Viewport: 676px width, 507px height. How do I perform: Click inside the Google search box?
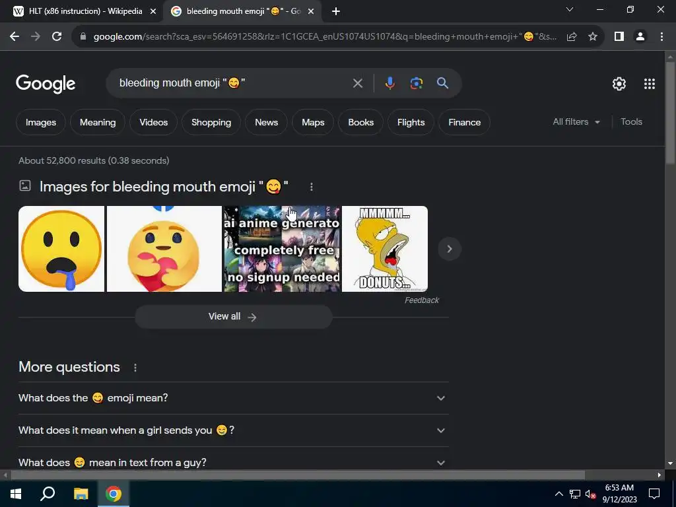233,83
